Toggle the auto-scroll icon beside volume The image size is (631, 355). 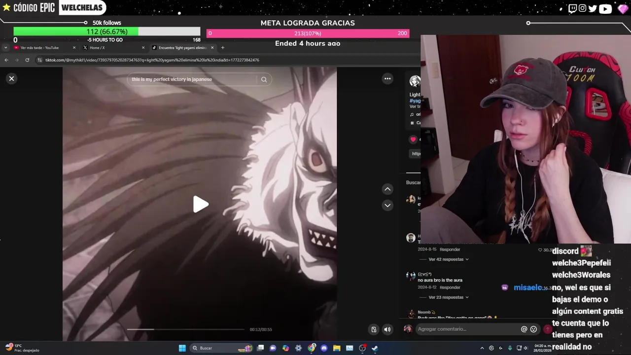(374, 329)
